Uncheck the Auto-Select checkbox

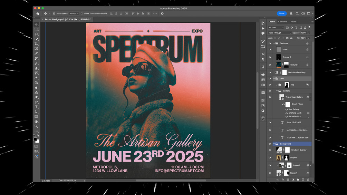54,13
